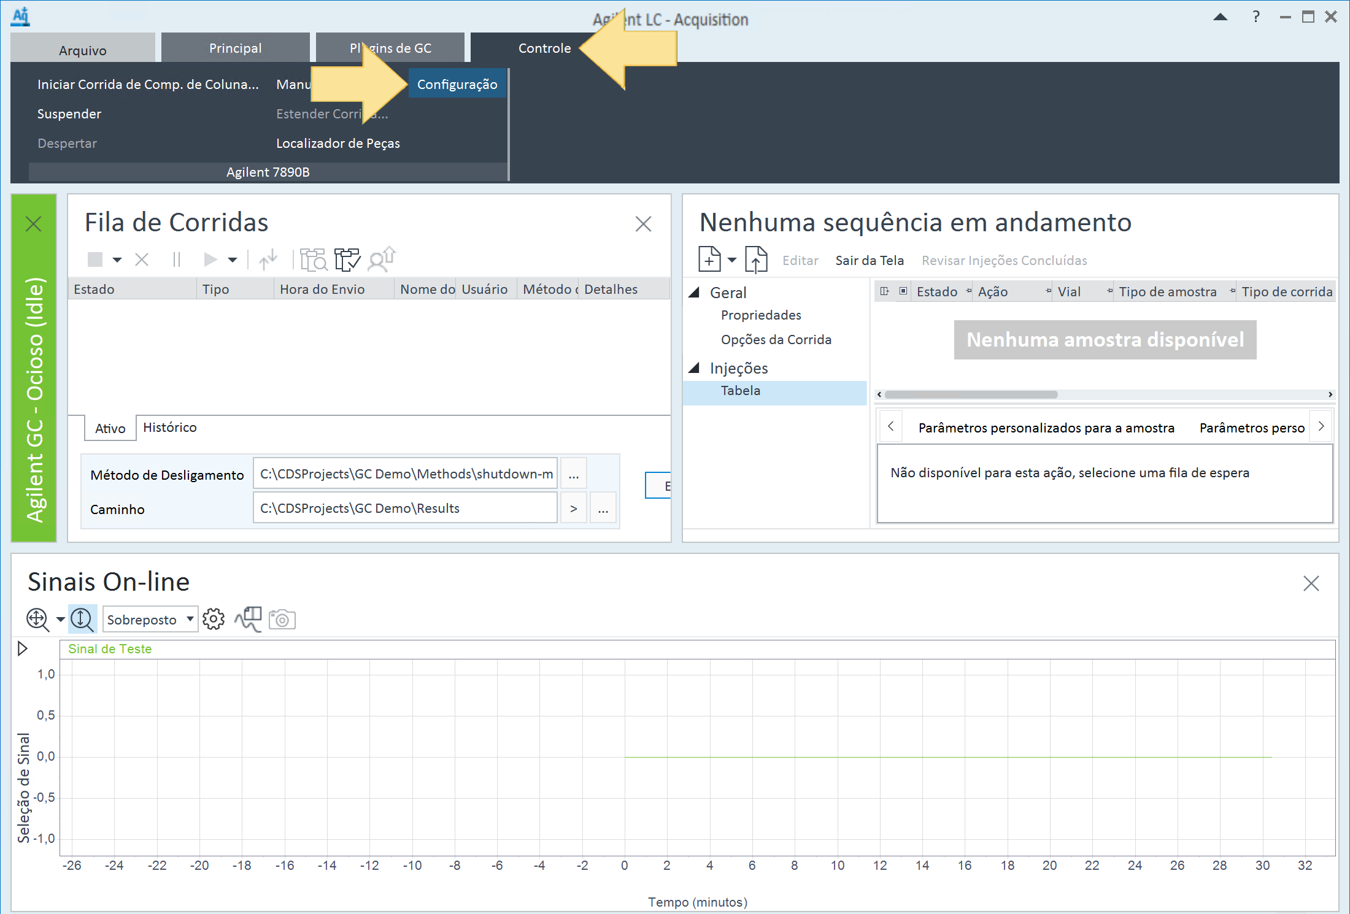Click the Hora do Envio column header

pos(334,289)
